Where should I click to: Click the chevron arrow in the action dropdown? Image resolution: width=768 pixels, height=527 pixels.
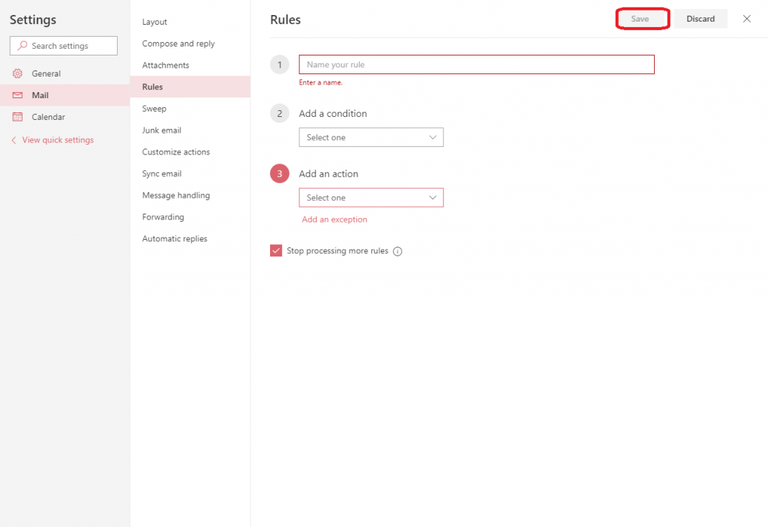(x=433, y=197)
